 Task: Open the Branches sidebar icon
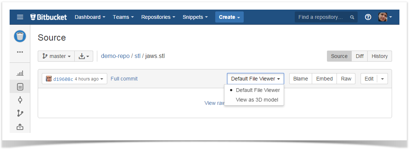tap(20, 113)
